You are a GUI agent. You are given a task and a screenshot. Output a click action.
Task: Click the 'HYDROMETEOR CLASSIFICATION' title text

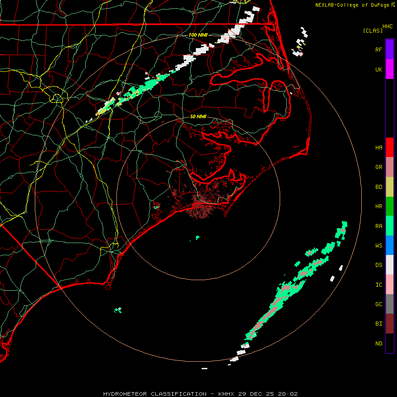coord(155,394)
